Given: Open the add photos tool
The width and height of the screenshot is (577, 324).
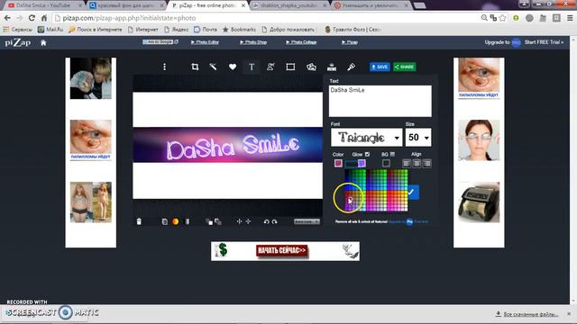Looking at the screenshot, I should coord(311,67).
